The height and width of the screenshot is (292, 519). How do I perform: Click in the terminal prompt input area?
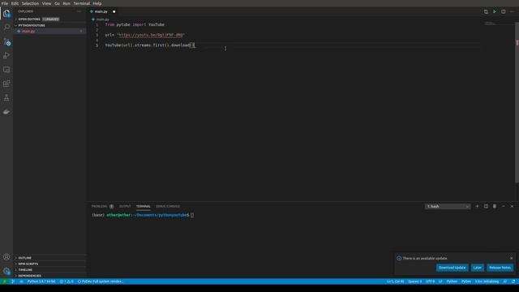[x=192, y=215]
